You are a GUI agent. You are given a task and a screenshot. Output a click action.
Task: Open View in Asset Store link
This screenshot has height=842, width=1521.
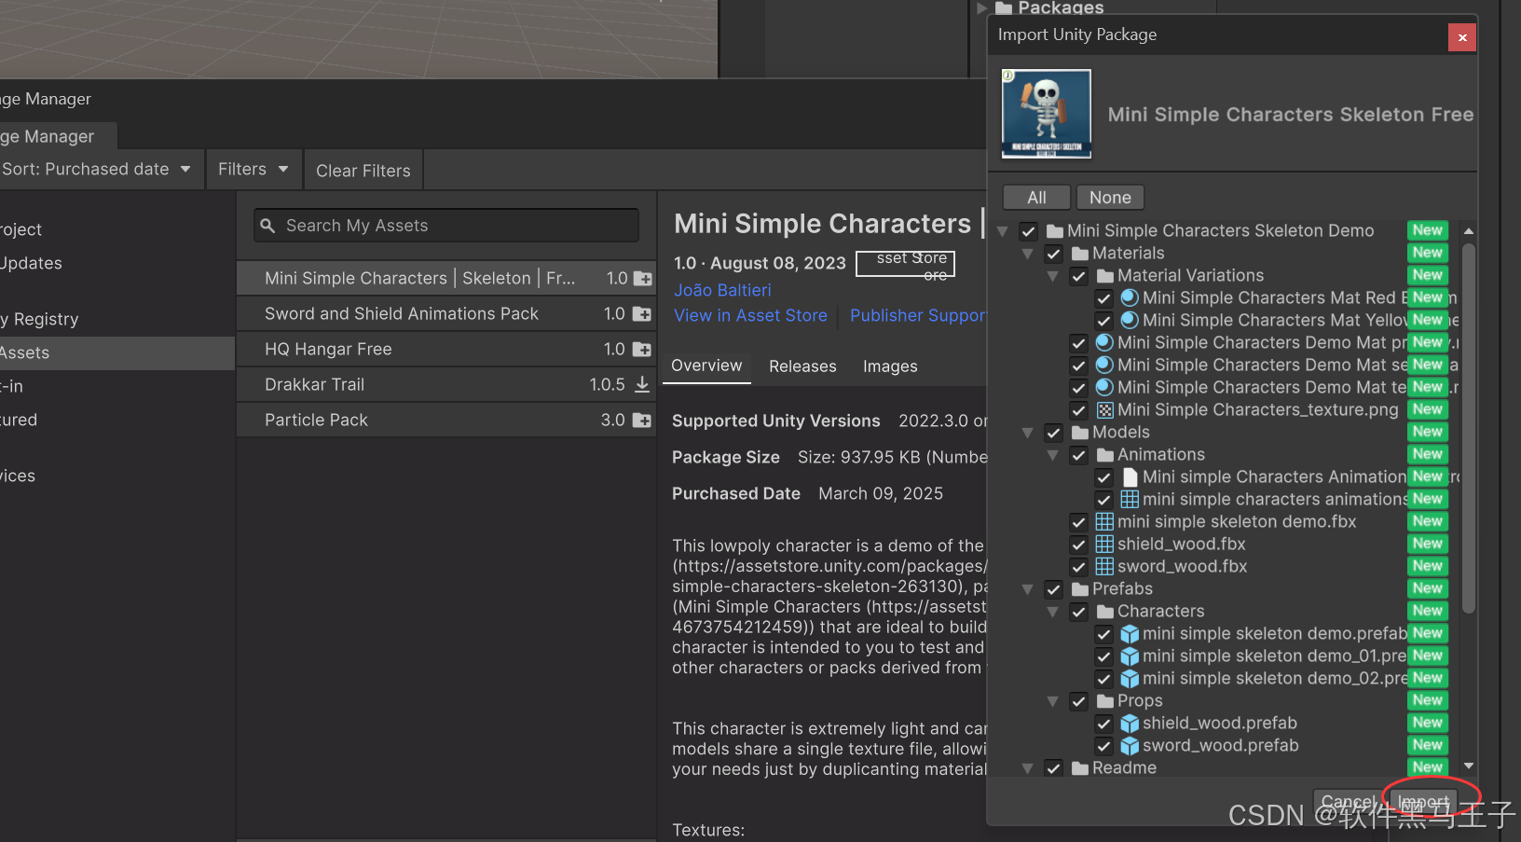(750, 315)
